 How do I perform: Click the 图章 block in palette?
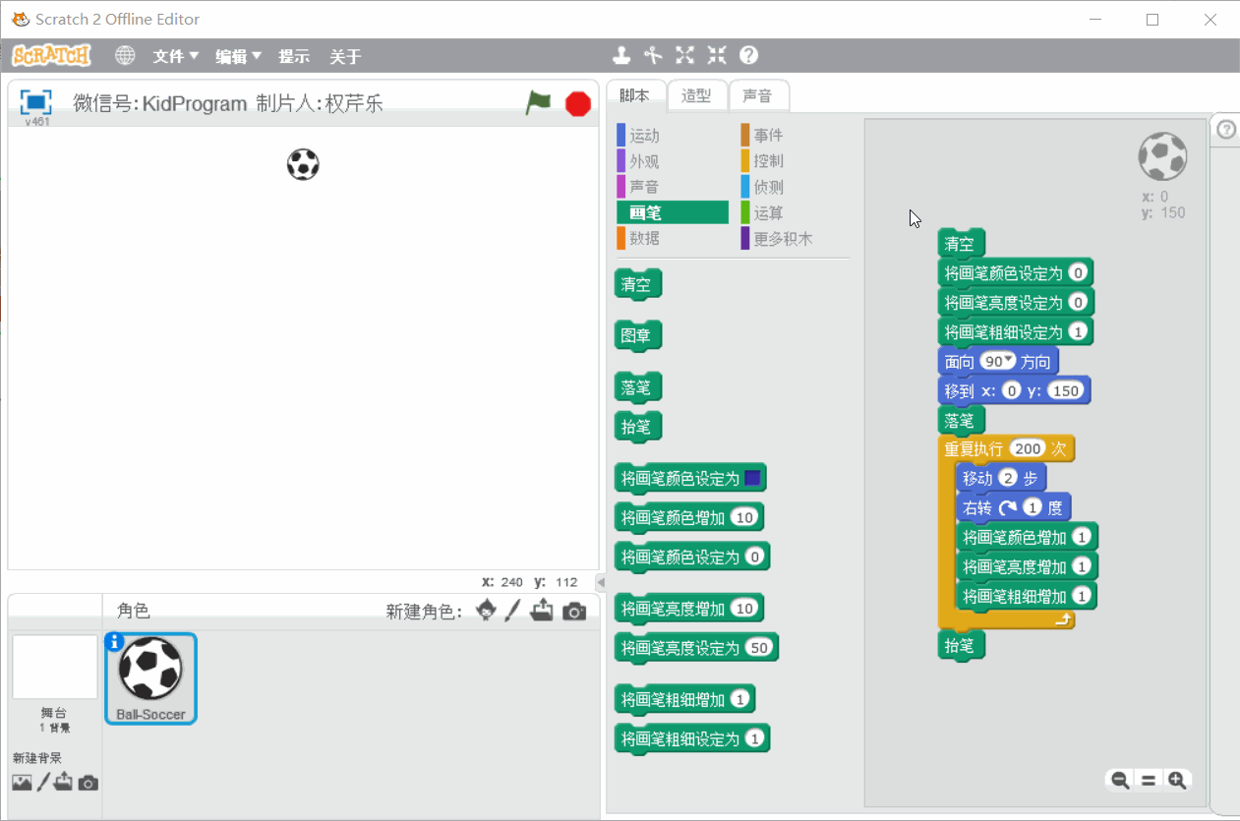click(x=638, y=335)
